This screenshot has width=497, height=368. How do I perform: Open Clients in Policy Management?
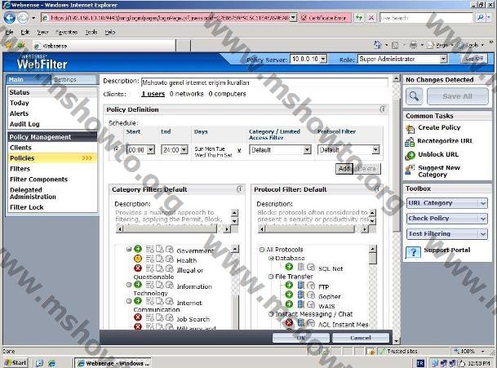(x=20, y=148)
